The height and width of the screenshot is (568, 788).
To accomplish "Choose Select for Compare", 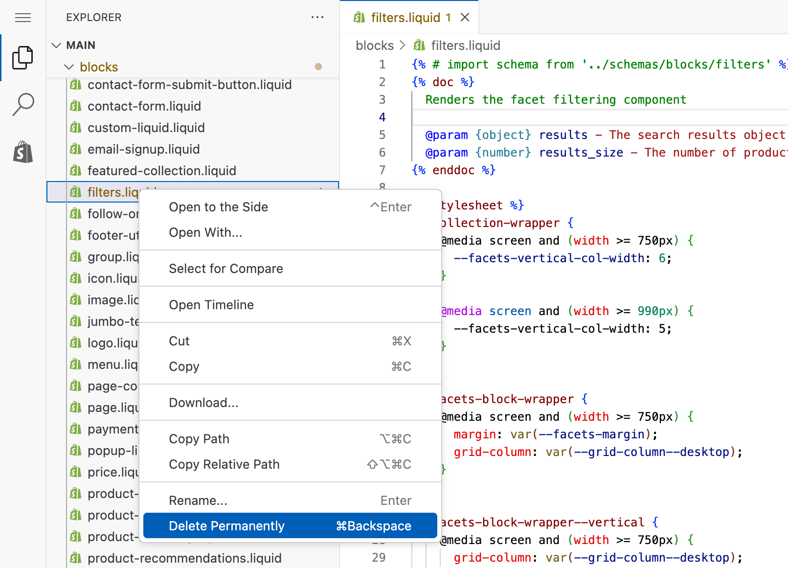I will tap(290, 269).
